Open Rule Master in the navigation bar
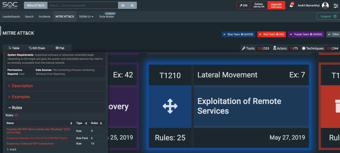The height and width of the screenshot is (153, 340). (107, 16)
